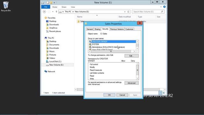Click the Edit... permissions button
The image size is (204, 115).
coord(132,56)
